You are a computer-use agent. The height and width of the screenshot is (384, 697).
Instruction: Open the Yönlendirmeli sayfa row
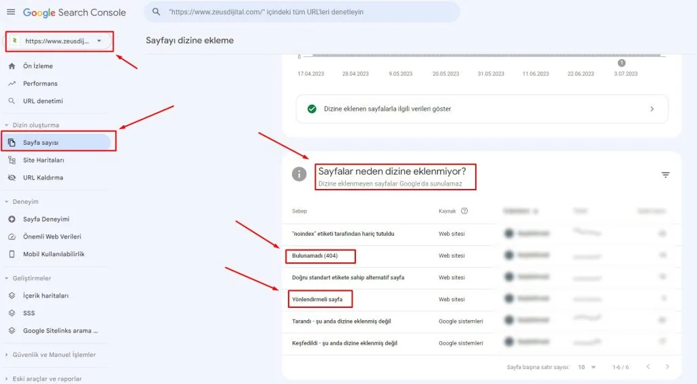coord(482,299)
